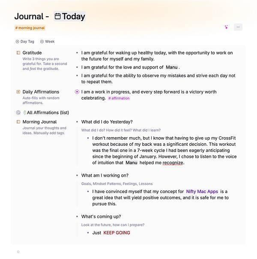Click the highlighted KEEP GOING text

point(117,233)
